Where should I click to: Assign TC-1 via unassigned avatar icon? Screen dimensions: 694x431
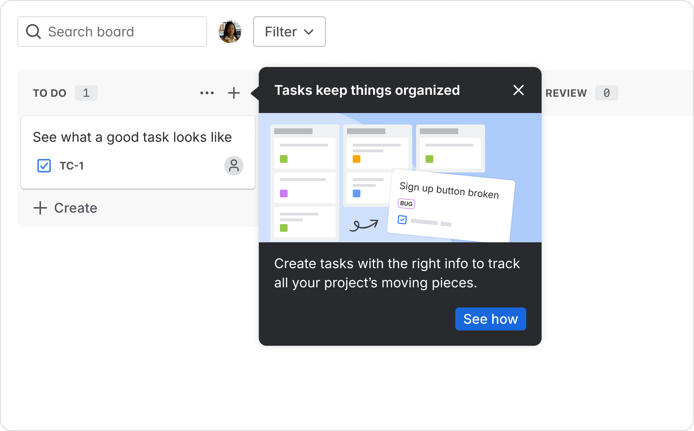point(234,166)
